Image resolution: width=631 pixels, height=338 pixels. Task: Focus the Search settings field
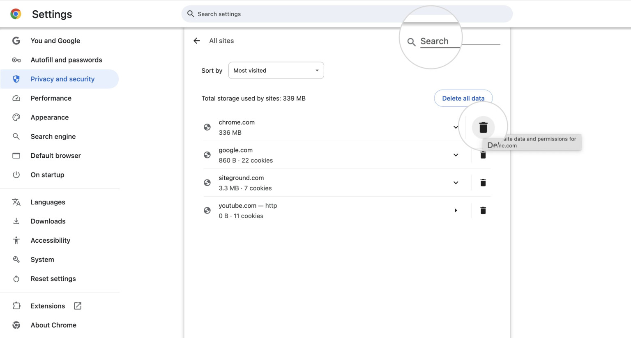347,14
